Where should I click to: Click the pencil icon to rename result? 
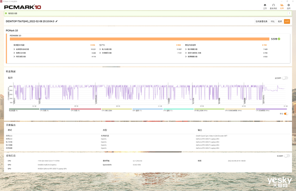coord(56,21)
